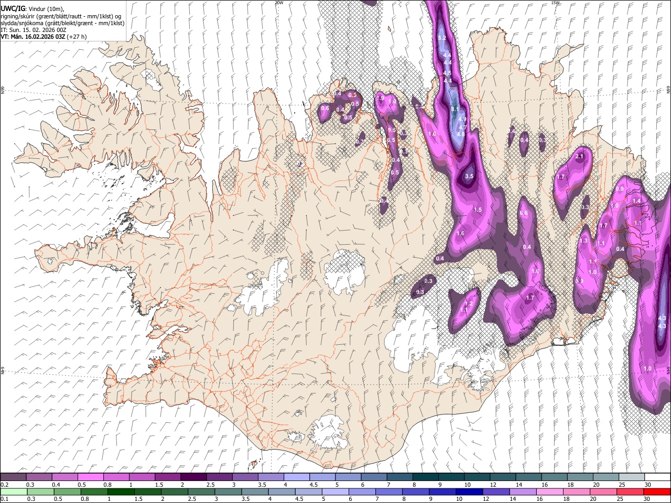Pick the pale green 0.1 swatch in lower legend
The width and height of the screenshot is (671, 503).
[14, 491]
